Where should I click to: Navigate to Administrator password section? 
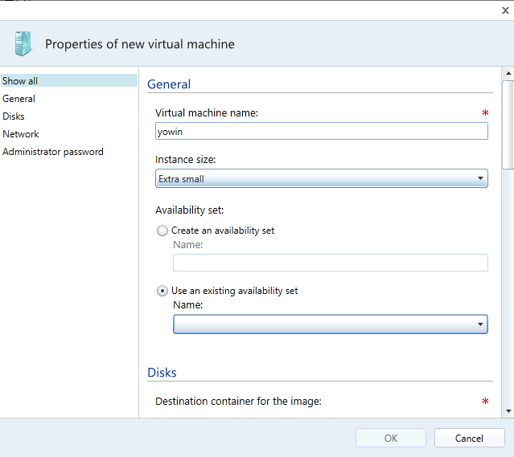53,152
